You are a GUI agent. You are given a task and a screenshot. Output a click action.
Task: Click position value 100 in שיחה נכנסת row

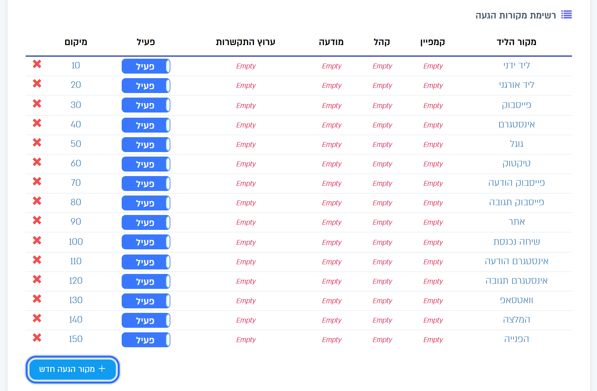point(76,242)
